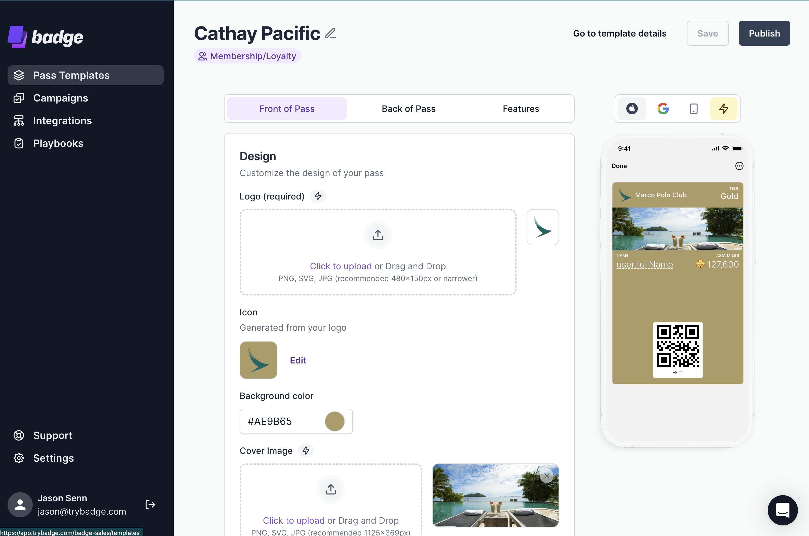
Task: Toggle the lightning bolt dynamic preview
Action: click(x=724, y=109)
